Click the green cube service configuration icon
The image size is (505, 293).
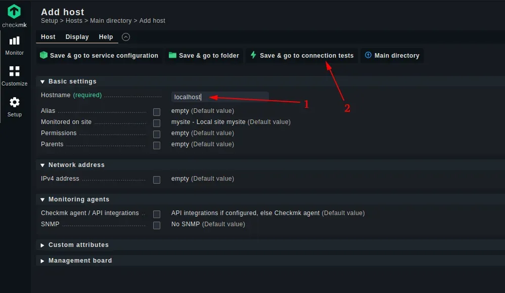coord(43,55)
